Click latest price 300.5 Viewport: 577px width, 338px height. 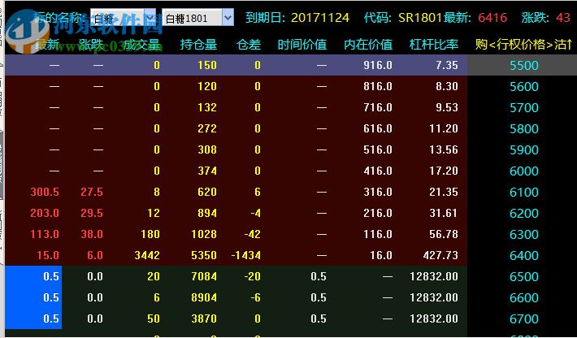tap(45, 192)
